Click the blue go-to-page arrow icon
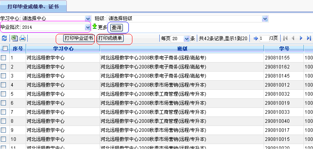 click(x=256, y=38)
